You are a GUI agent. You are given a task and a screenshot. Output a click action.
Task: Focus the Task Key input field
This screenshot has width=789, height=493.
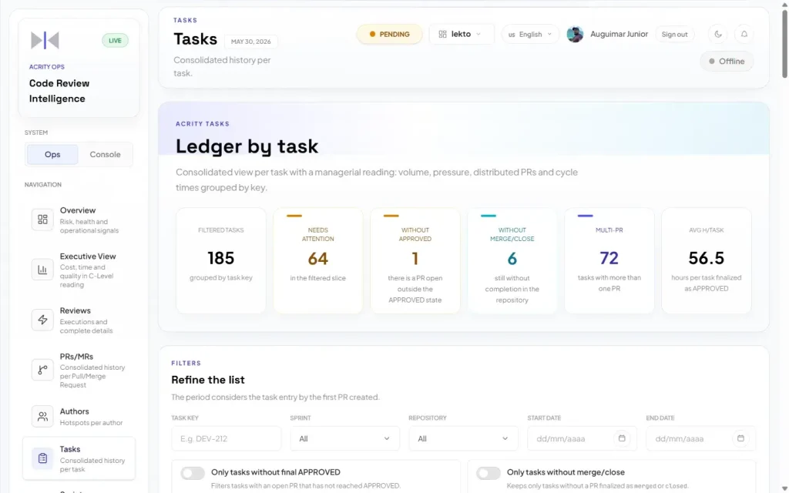pyautogui.click(x=226, y=438)
